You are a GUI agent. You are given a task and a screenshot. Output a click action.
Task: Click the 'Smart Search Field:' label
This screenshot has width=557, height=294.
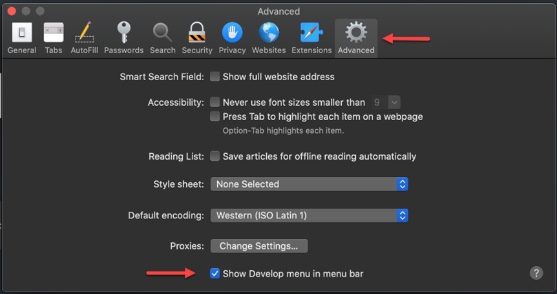point(162,77)
